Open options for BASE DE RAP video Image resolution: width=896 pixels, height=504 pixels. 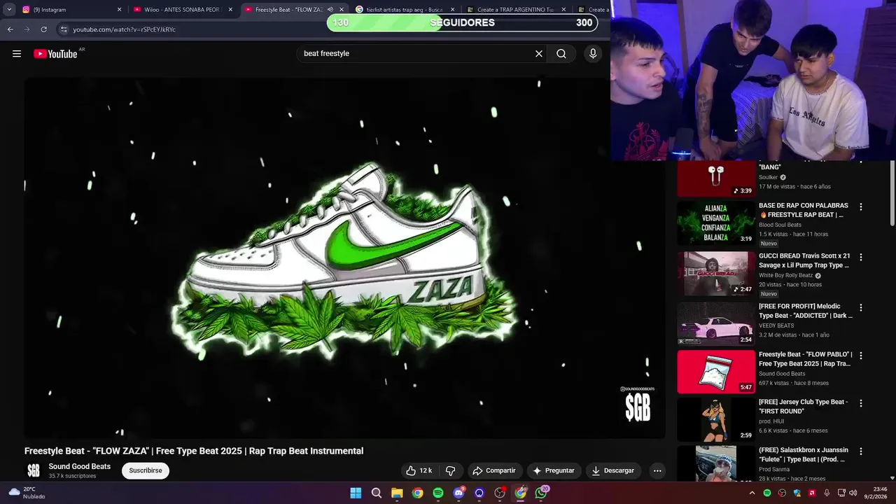tap(861, 206)
